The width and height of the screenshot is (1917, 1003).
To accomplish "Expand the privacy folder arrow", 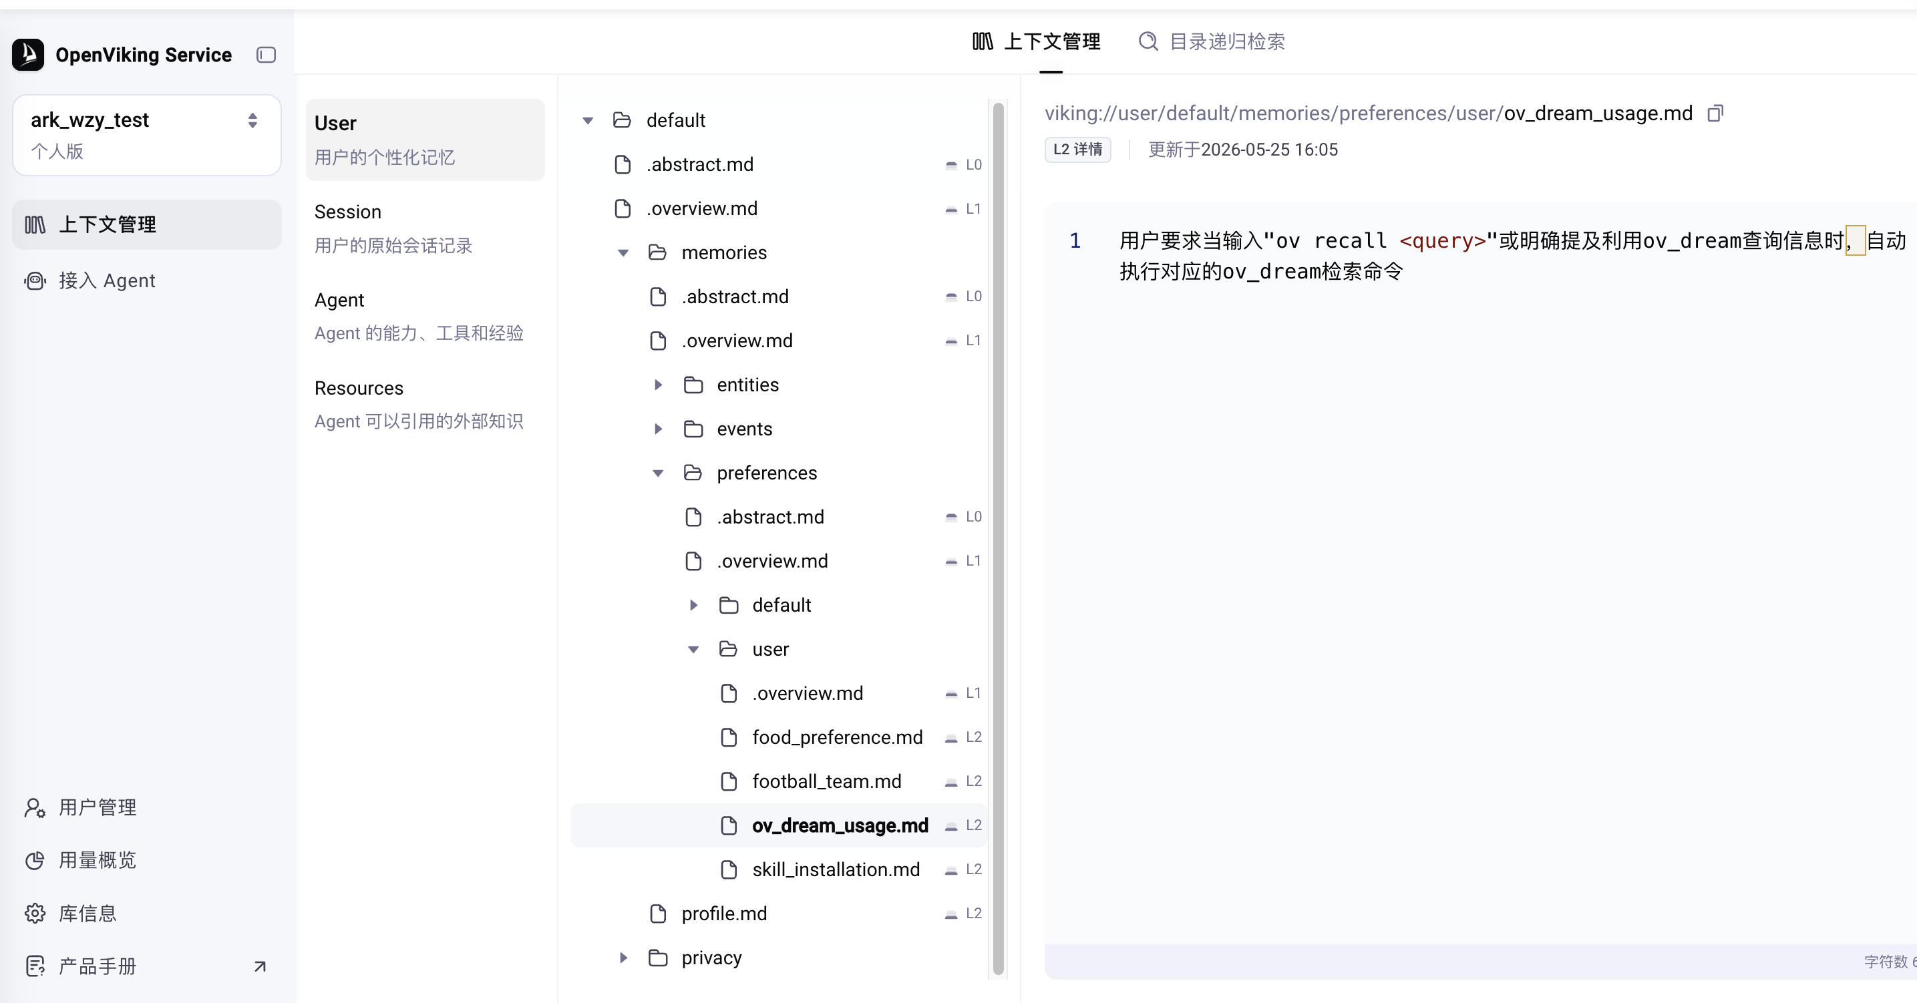I will (x=624, y=958).
